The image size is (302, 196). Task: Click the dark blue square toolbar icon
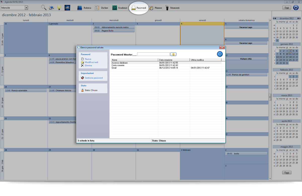[67, 8]
